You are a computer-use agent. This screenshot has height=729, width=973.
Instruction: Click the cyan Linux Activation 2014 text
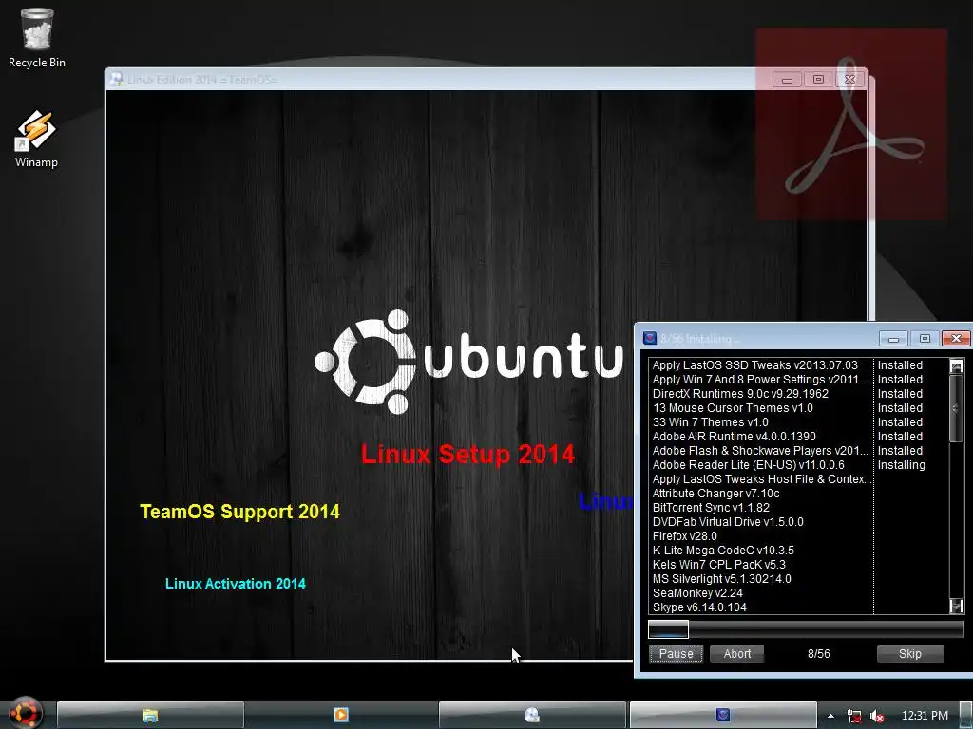(236, 584)
